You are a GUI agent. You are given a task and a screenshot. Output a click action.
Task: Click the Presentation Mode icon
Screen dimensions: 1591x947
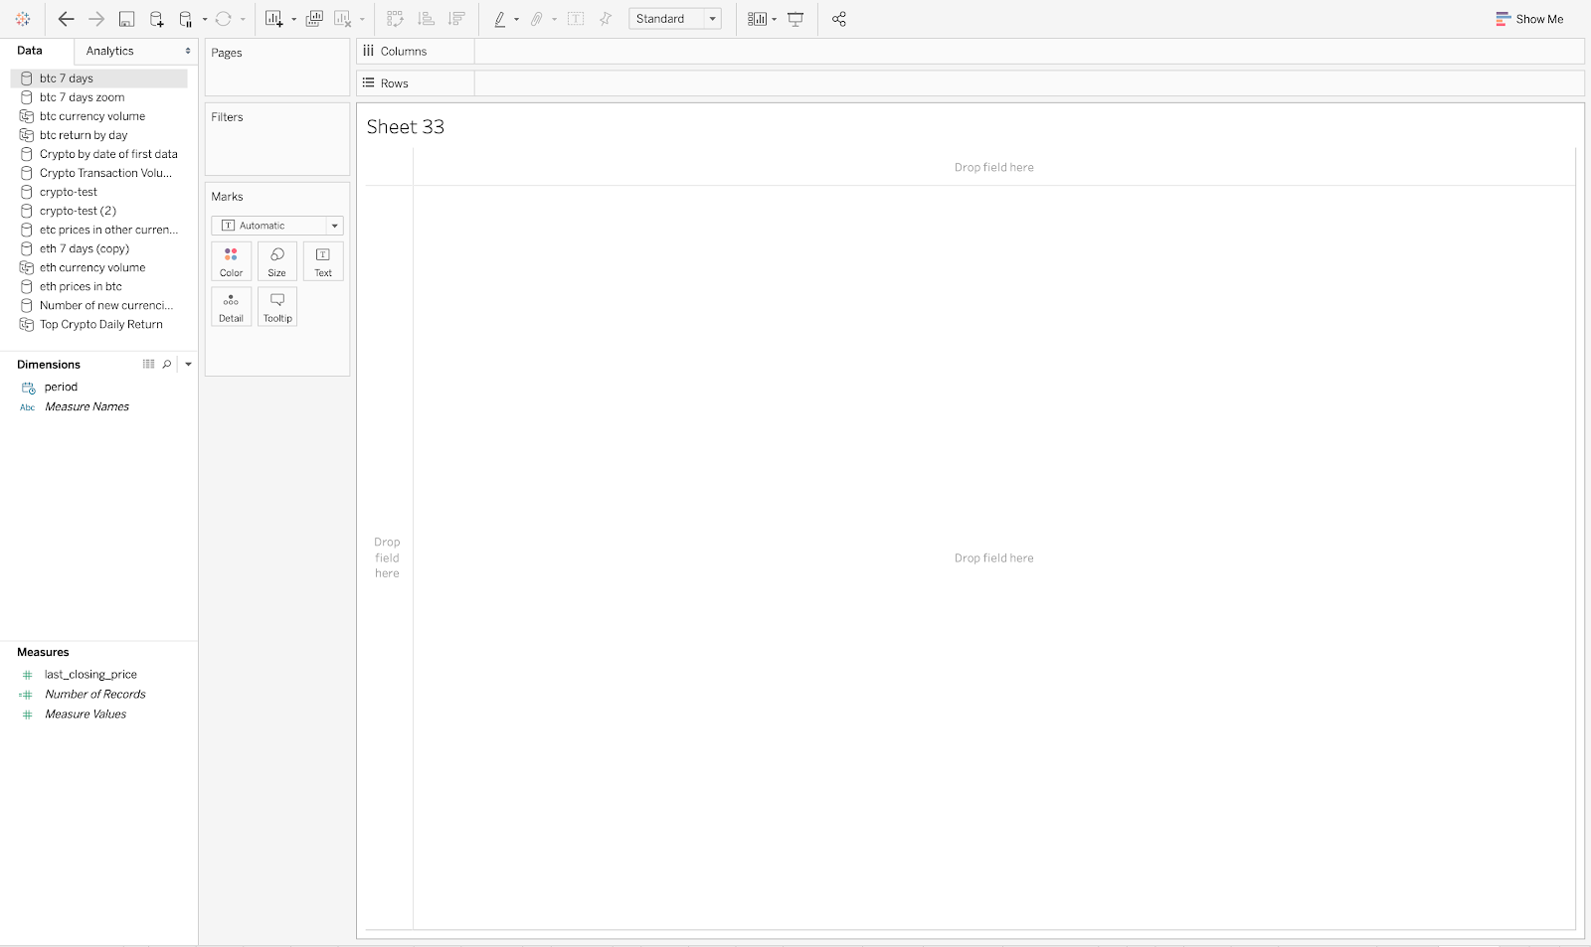795,19
